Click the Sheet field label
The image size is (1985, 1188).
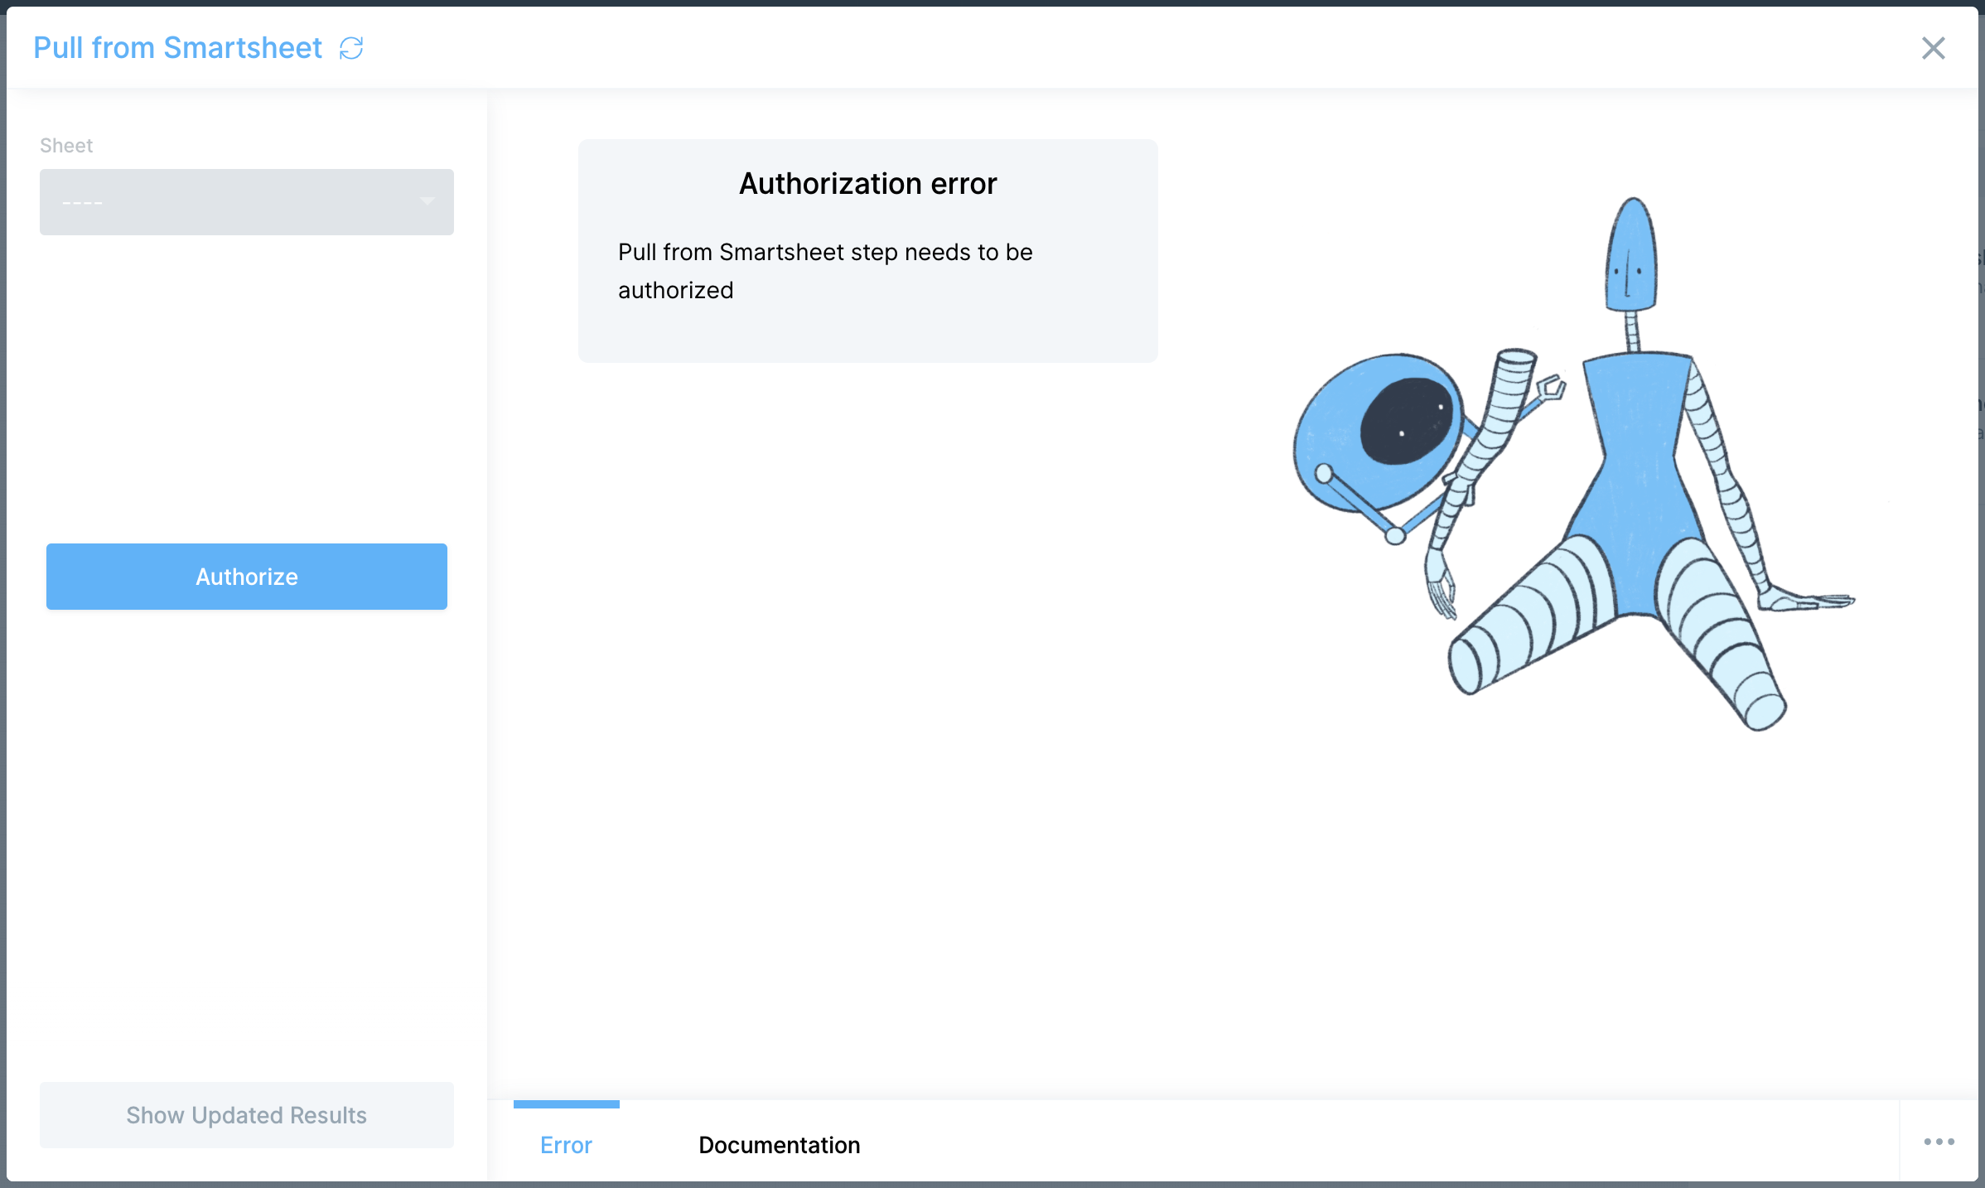pos(66,146)
